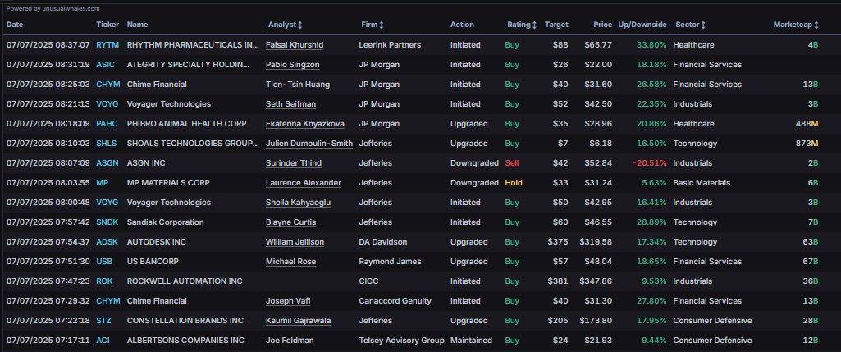Viewport: 841px width, 352px height.
Task: Click the 33.80% upside value
Action: click(651, 45)
